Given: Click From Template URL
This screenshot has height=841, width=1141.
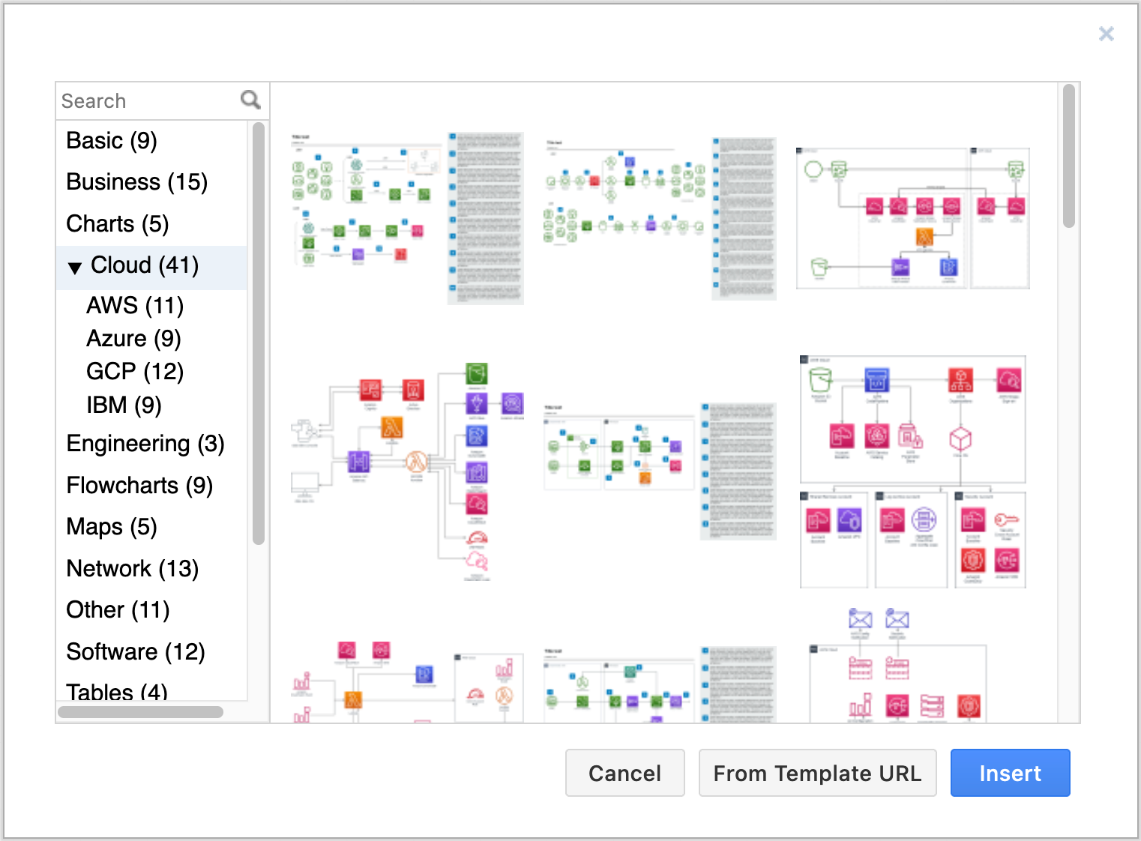Looking at the screenshot, I should tap(817, 773).
